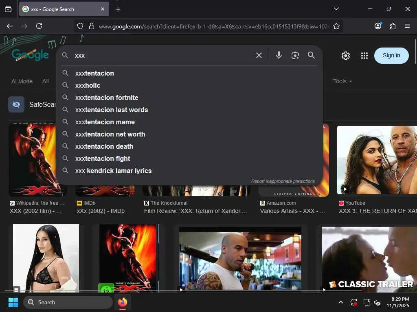Choose suggestion 'xxxtentacion last words'
This screenshot has width=417, height=312.
189,110
